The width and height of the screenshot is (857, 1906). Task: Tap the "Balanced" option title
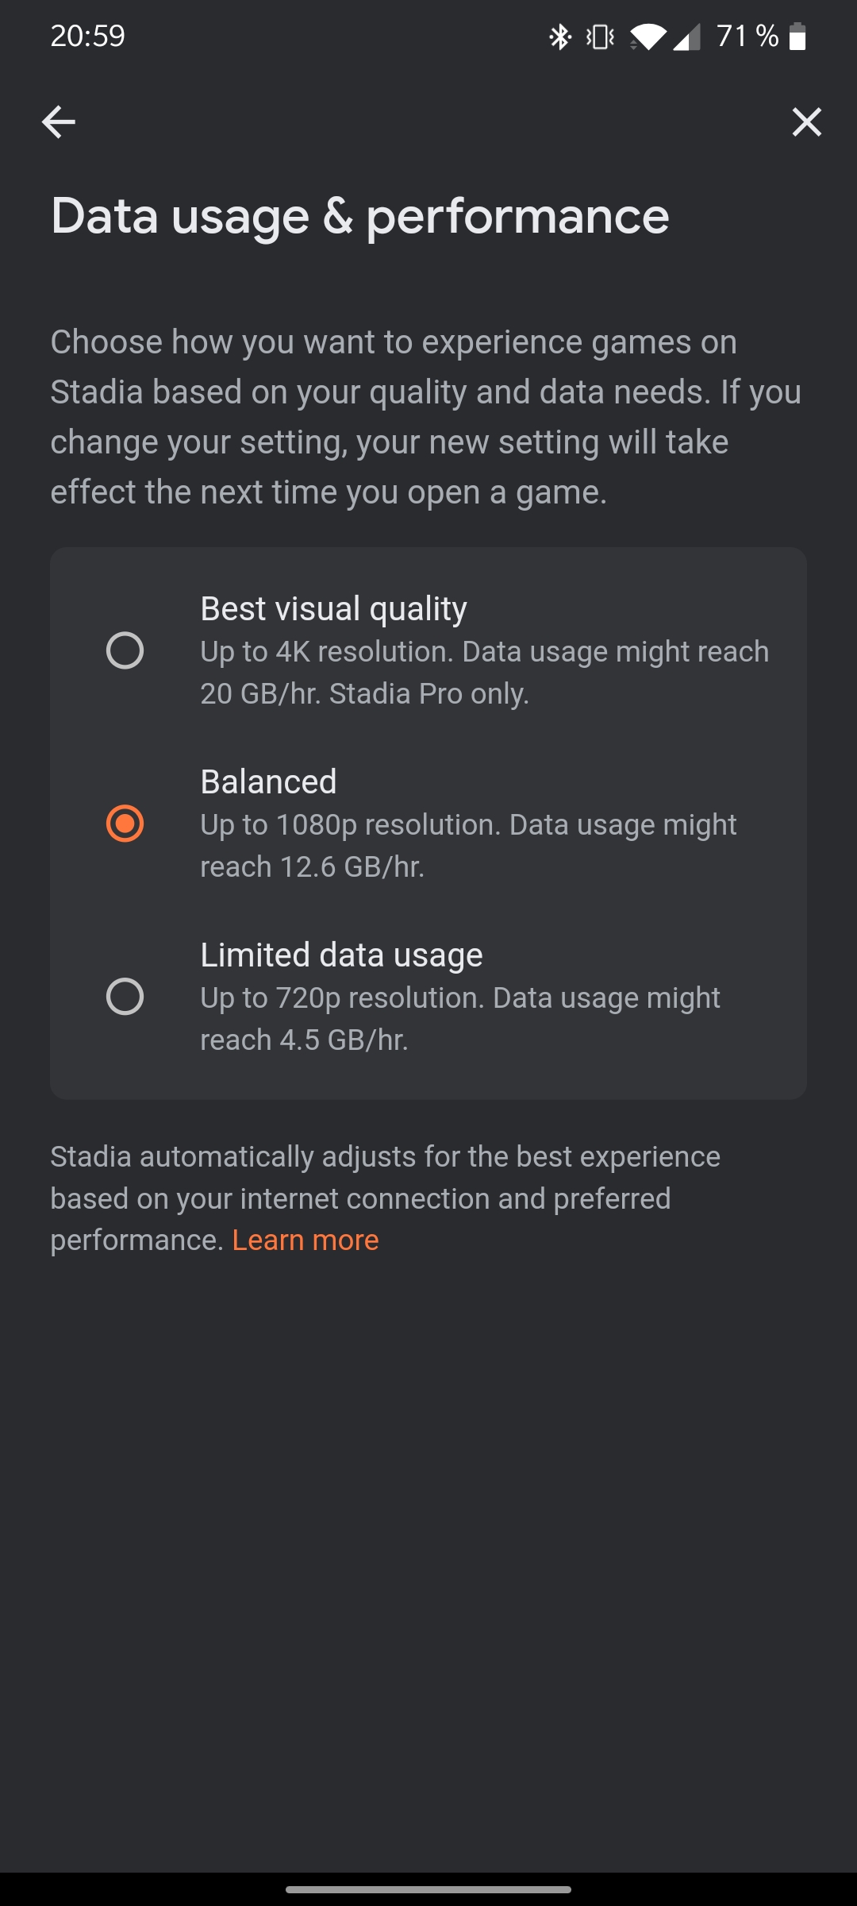point(268,782)
